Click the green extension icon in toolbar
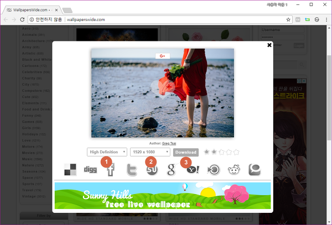Viewport: 332px width, 225px height. pyautogui.click(x=307, y=20)
